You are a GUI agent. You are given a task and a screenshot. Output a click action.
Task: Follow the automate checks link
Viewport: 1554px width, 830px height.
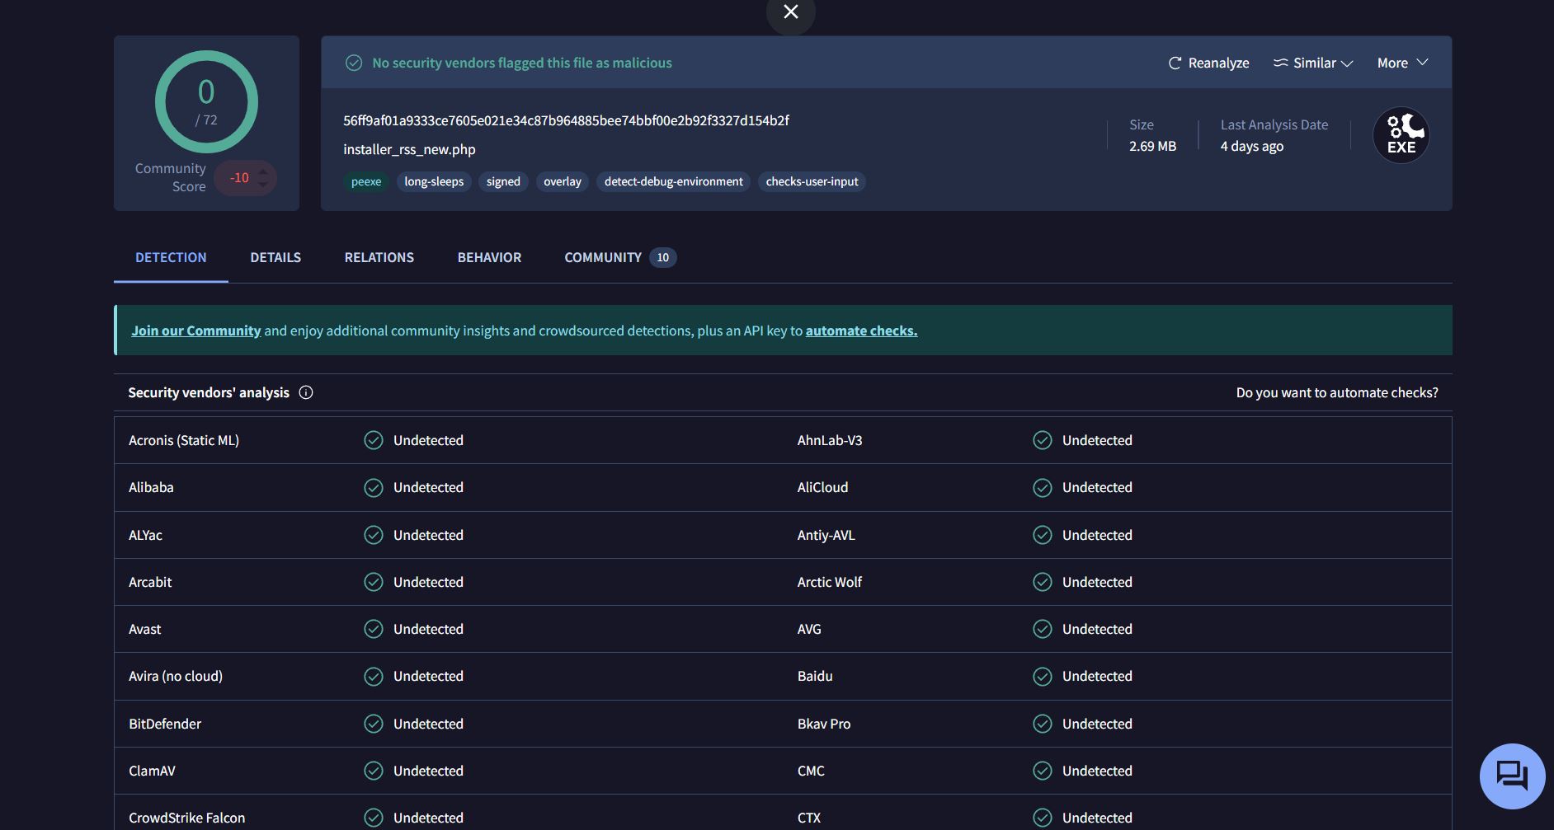861,331
